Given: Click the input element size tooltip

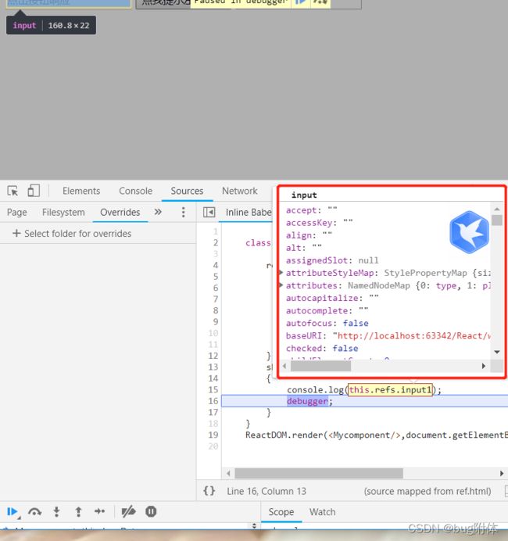Looking at the screenshot, I should 51,25.
